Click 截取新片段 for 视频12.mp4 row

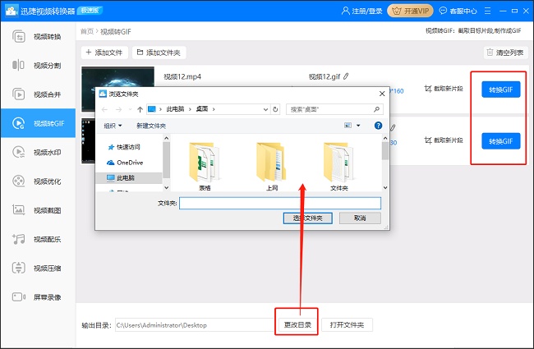click(444, 89)
